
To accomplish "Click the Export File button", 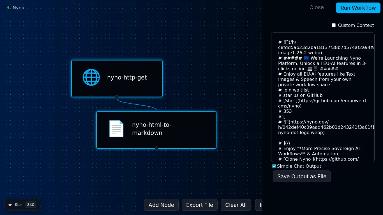I will pyautogui.click(x=199, y=205).
